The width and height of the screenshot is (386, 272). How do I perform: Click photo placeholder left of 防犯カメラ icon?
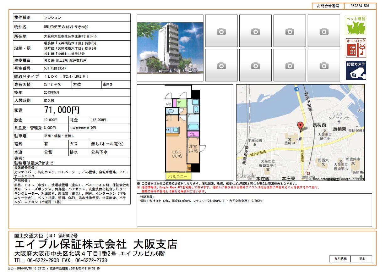(x=324, y=65)
